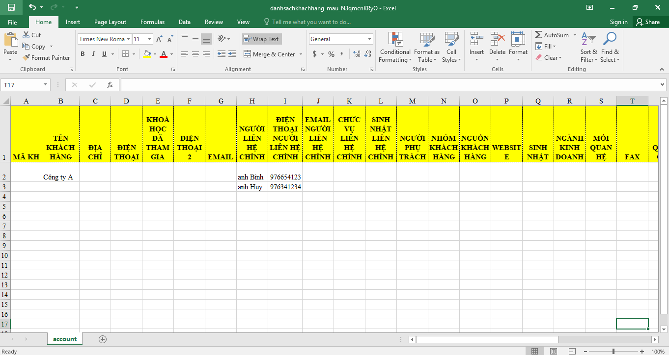This screenshot has width=669, height=355.
Task: Select cell containing Công ty A
Action: point(60,177)
